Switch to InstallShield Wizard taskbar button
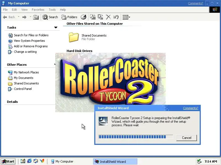This screenshot has height=165, width=221. tap(115, 161)
